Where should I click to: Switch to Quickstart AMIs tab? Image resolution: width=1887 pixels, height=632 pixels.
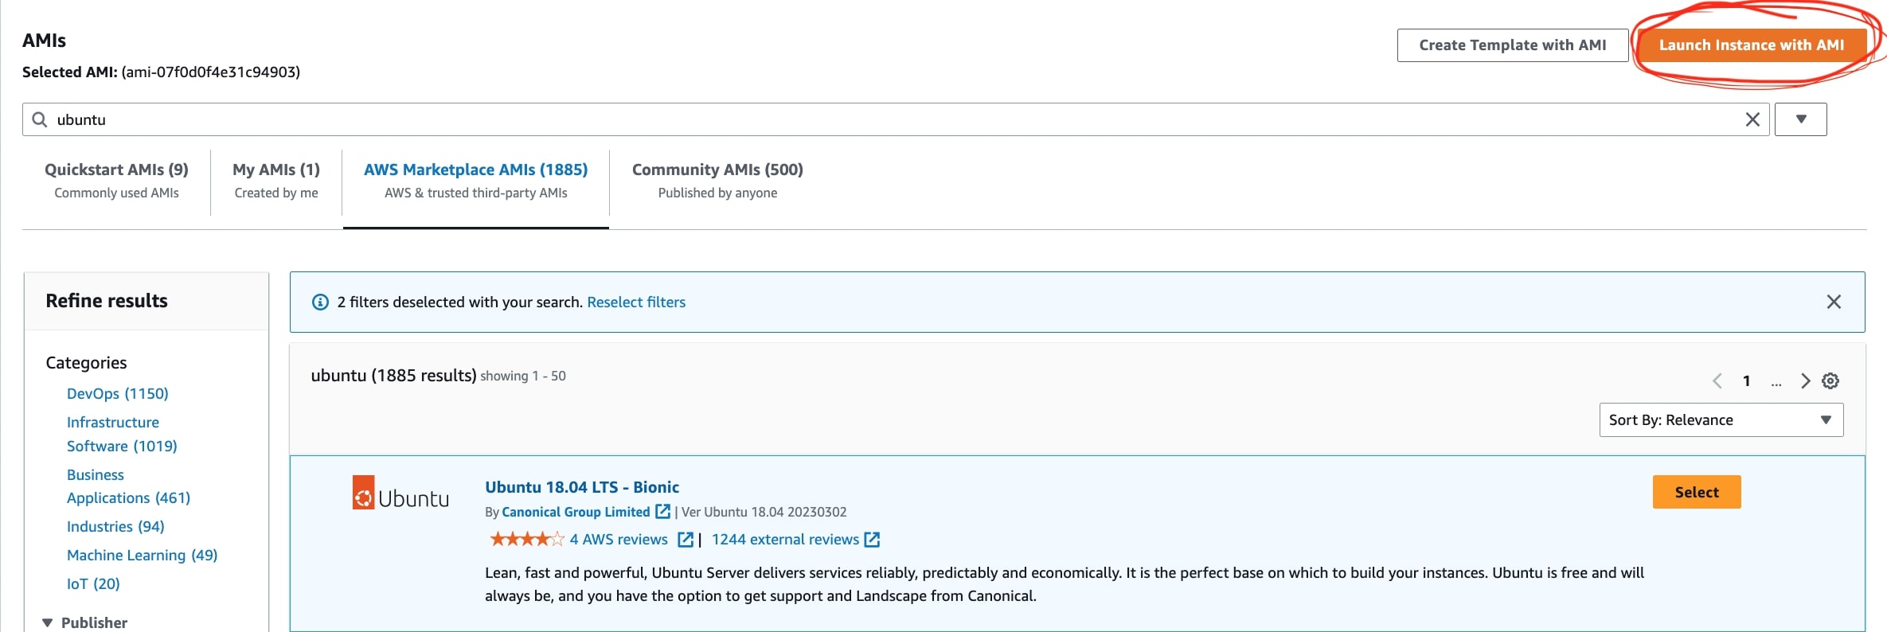(116, 181)
